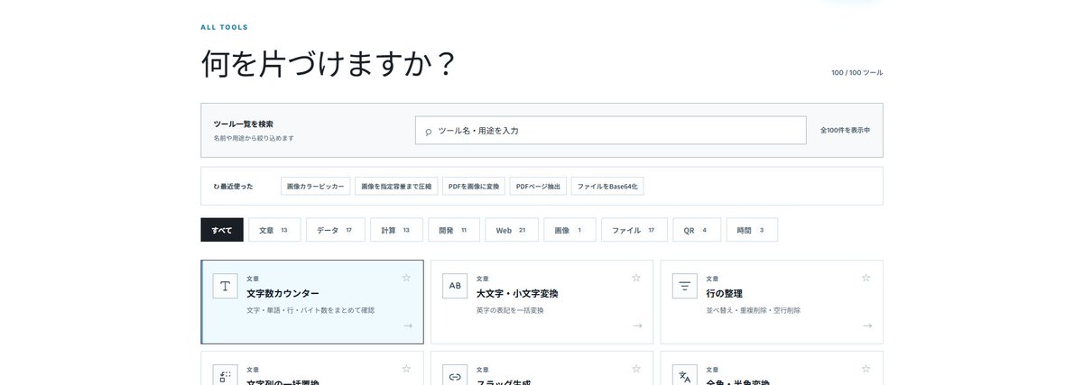
Task: Click description 文字・単語・行・バイト数をまとめて確認
Action: pyautogui.click(x=310, y=310)
